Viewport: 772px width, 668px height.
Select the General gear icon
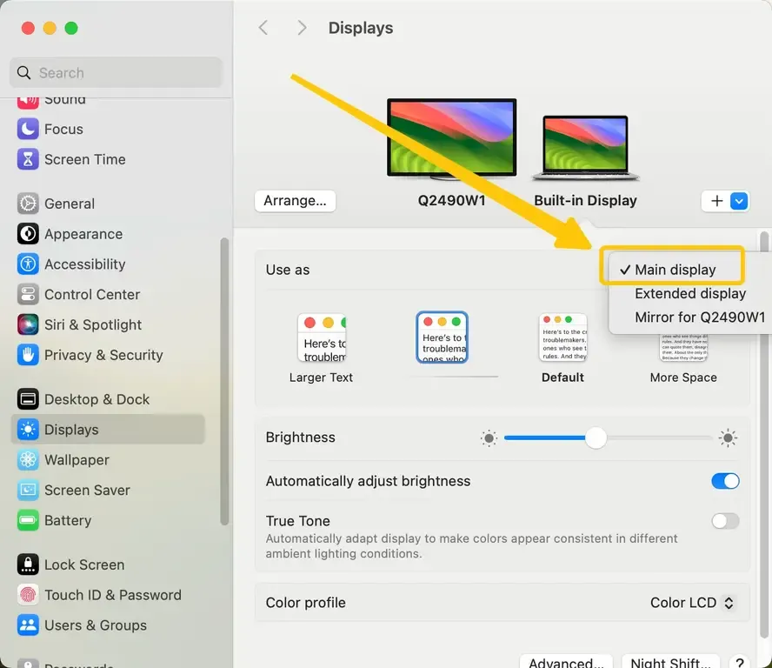pyautogui.click(x=28, y=204)
